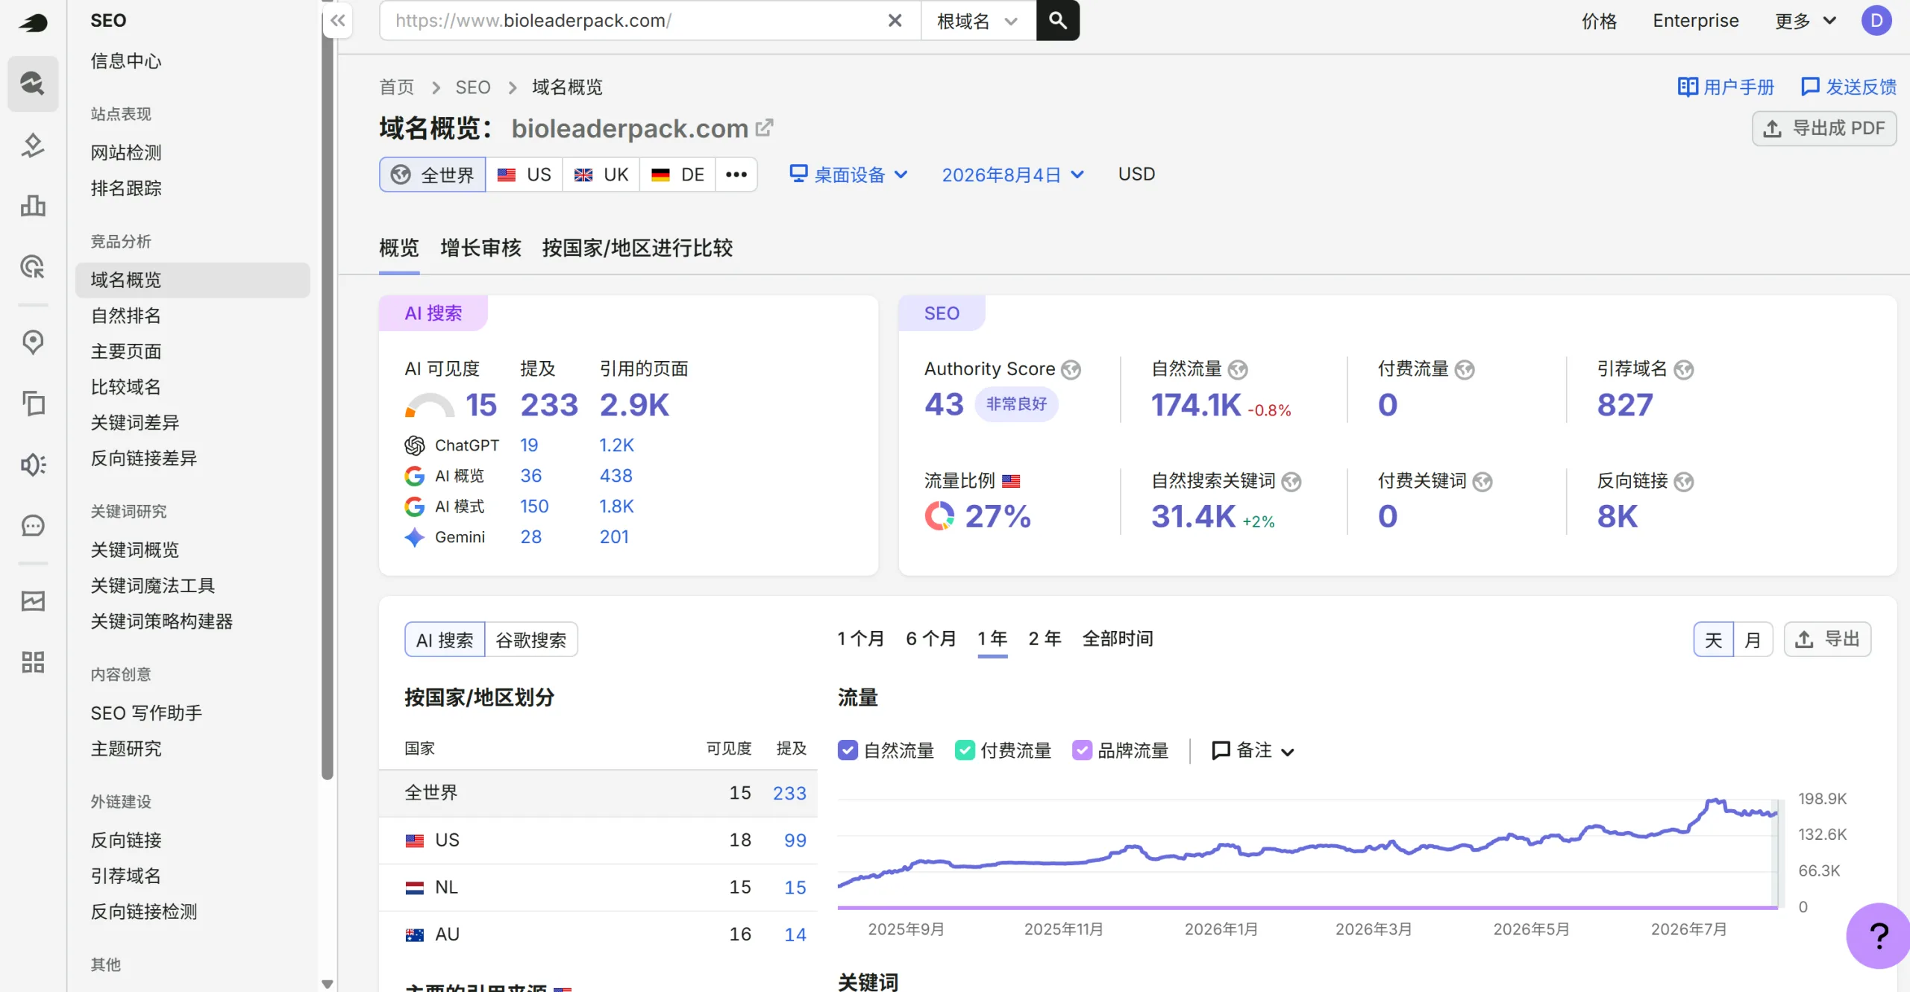1910x992 pixels.
Task: Open 价格 pricing link
Action: coord(1599,21)
